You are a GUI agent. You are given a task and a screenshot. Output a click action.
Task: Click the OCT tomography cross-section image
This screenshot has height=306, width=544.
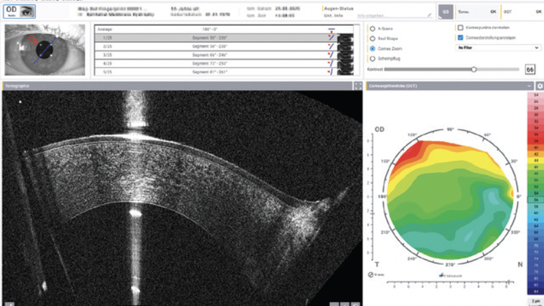[182, 198]
